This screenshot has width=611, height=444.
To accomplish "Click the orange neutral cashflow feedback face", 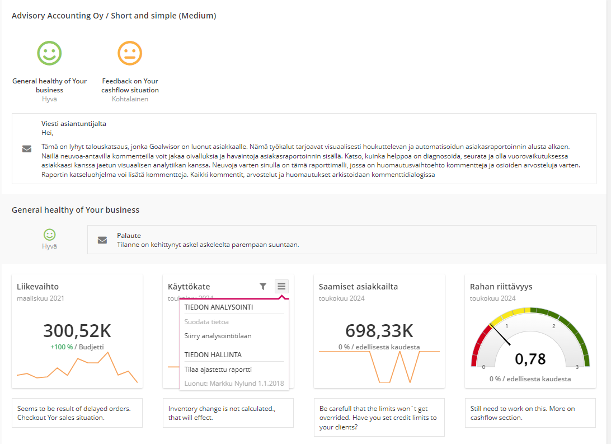I will coord(130,53).
